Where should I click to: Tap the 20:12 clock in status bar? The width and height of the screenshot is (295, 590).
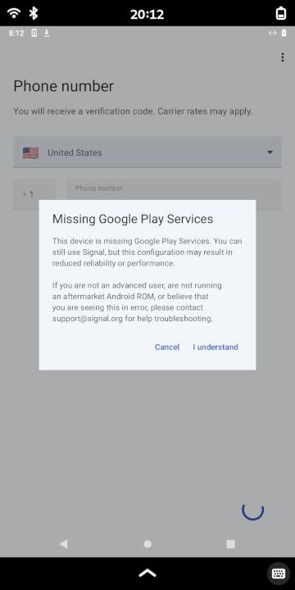coord(147,14)
